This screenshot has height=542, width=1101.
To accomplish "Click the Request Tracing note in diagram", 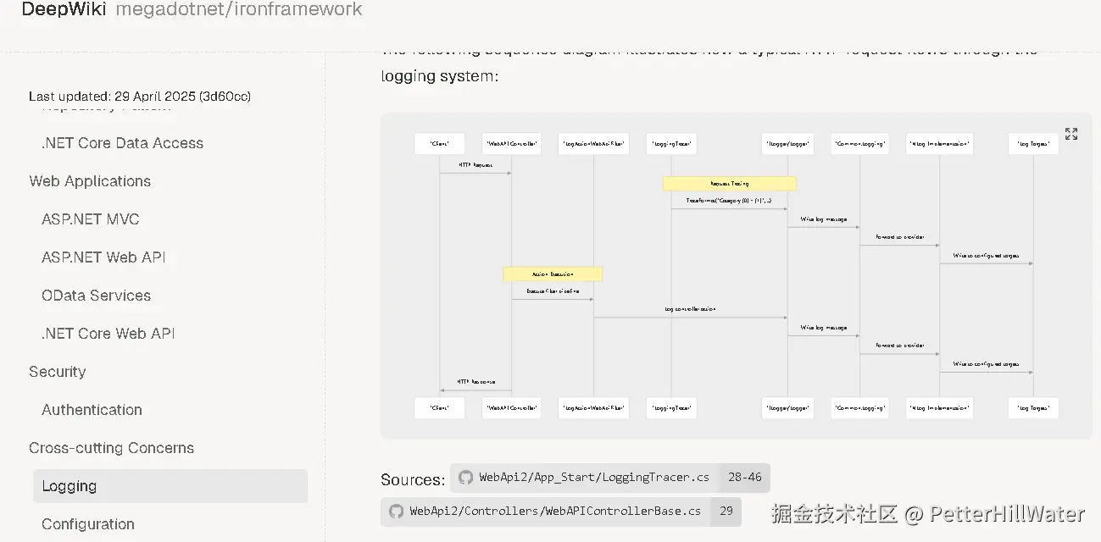I will (x=730, y=184).
